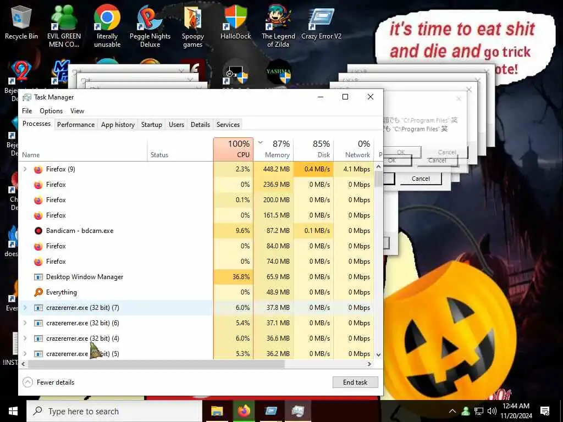Click the taskbar search box
The height and width of the screenshot is (422, 563).
coord(114,411)
